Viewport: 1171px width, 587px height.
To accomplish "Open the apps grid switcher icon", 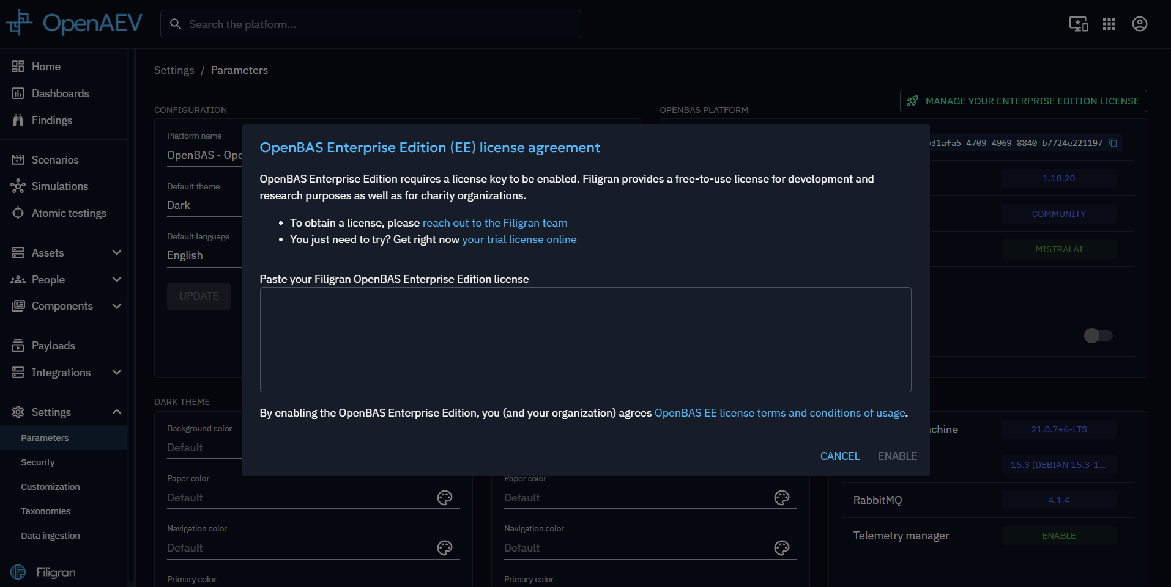I will (x=1109, y=24).
